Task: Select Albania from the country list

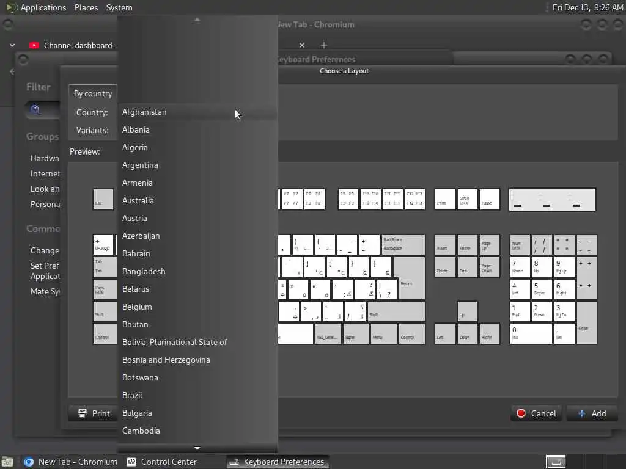Action: pyautogui.click(x=197, y=129)
